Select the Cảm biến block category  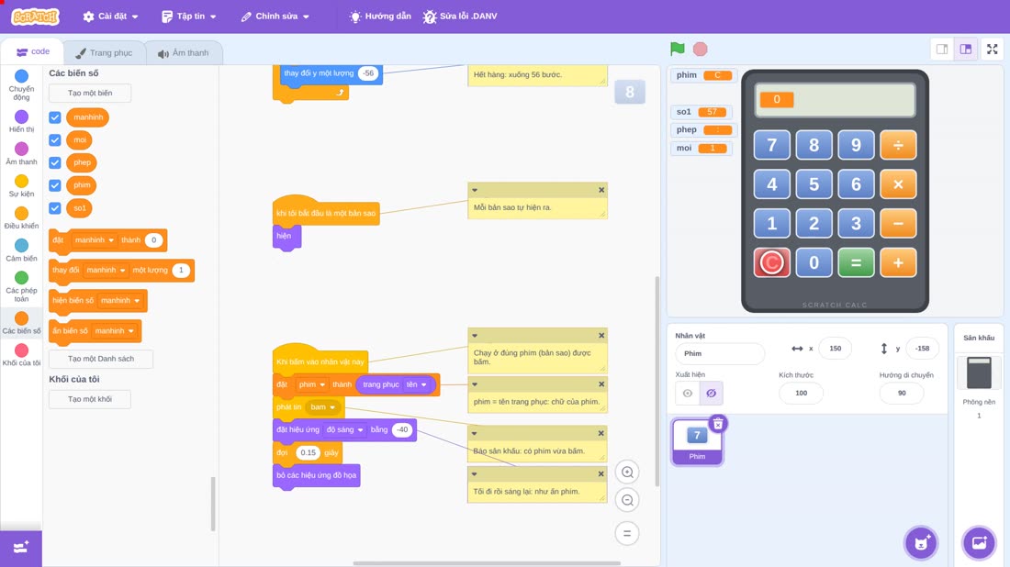point(21,250)
